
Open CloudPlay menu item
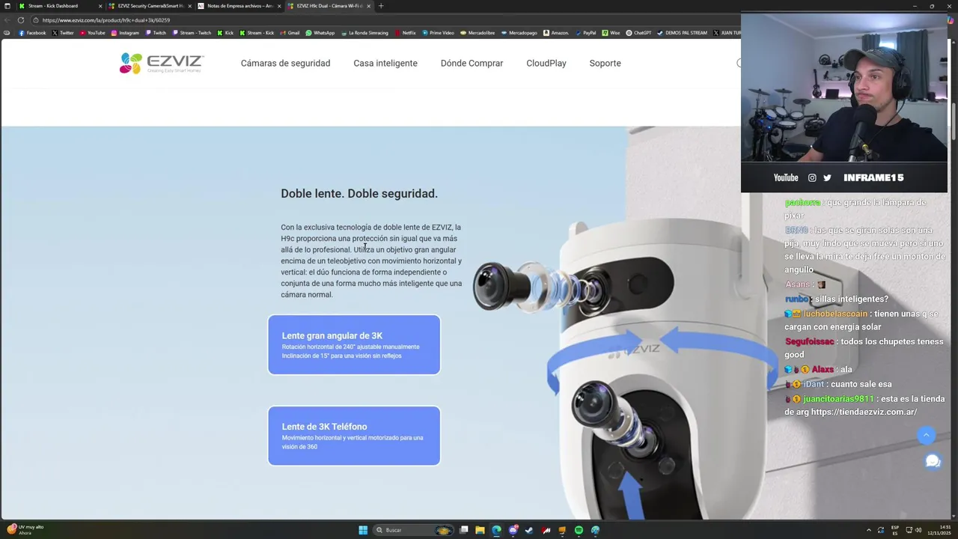[546, 64]
